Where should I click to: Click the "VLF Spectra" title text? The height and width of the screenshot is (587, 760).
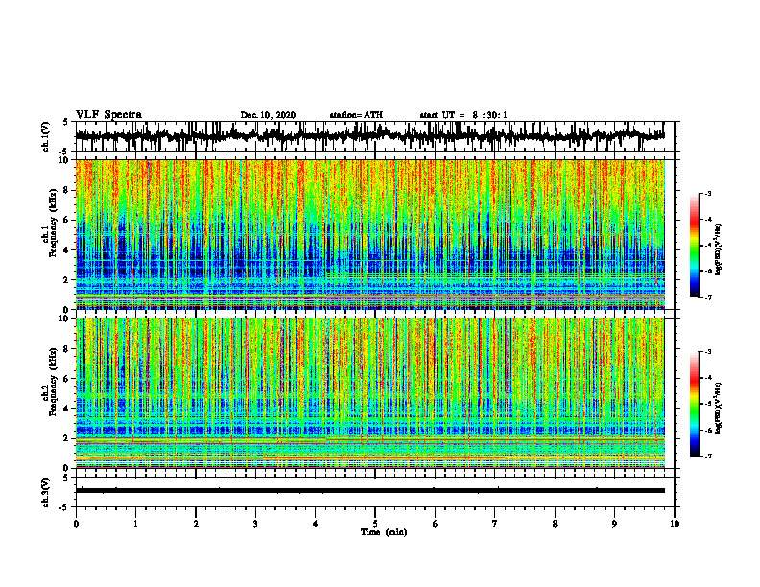tap(108, 114)
